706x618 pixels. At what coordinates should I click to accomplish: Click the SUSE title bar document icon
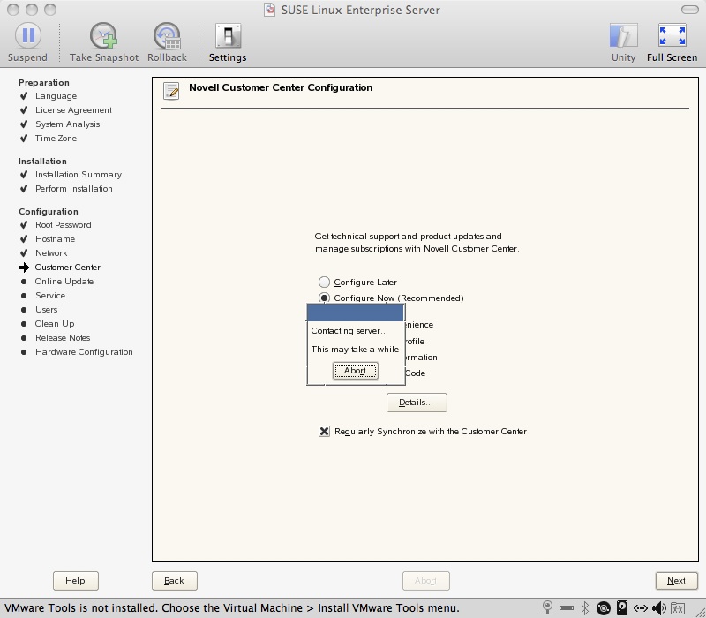click(x=269, y=10)
